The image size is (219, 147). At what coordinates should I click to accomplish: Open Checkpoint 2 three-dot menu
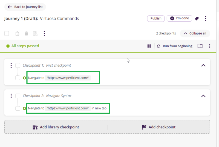point(11,96)
